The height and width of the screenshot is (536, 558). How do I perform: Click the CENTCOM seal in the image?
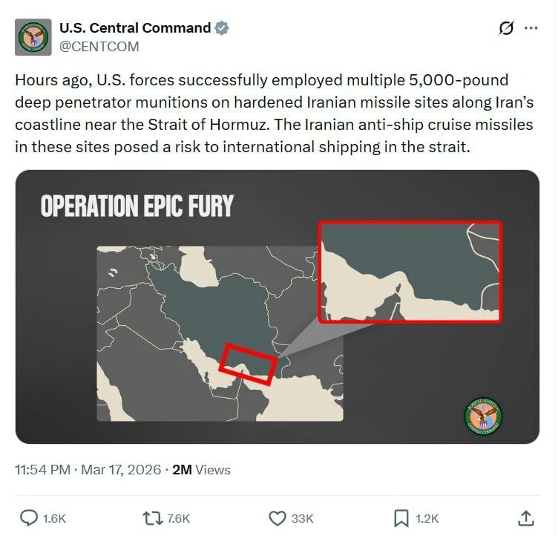click(x=483, y=416)
